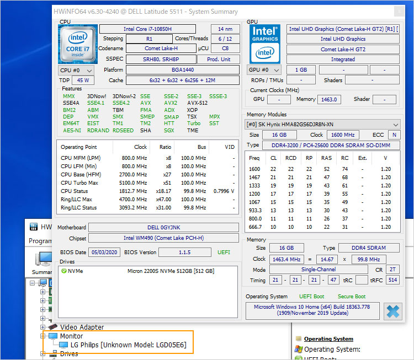Click the Windows 10 Home build info box
The image size is (414, 360).
pos(312,310)
